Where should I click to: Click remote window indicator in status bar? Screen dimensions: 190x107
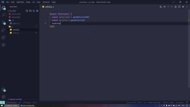click(2, 103)
